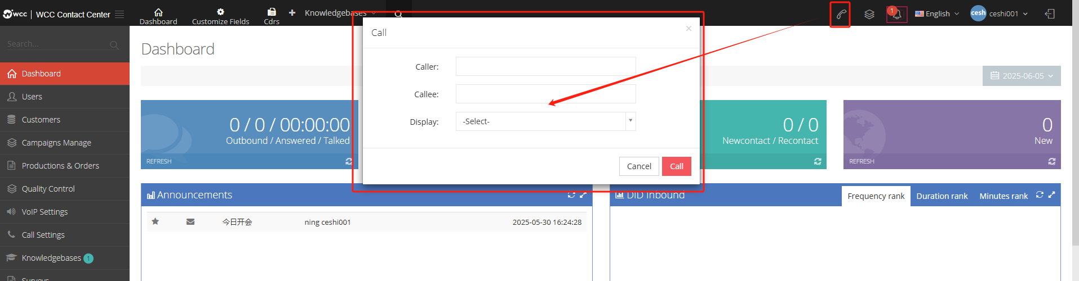Open the English language dropdown
This screenshot has height=281, width=1079.
pos(937,14)
